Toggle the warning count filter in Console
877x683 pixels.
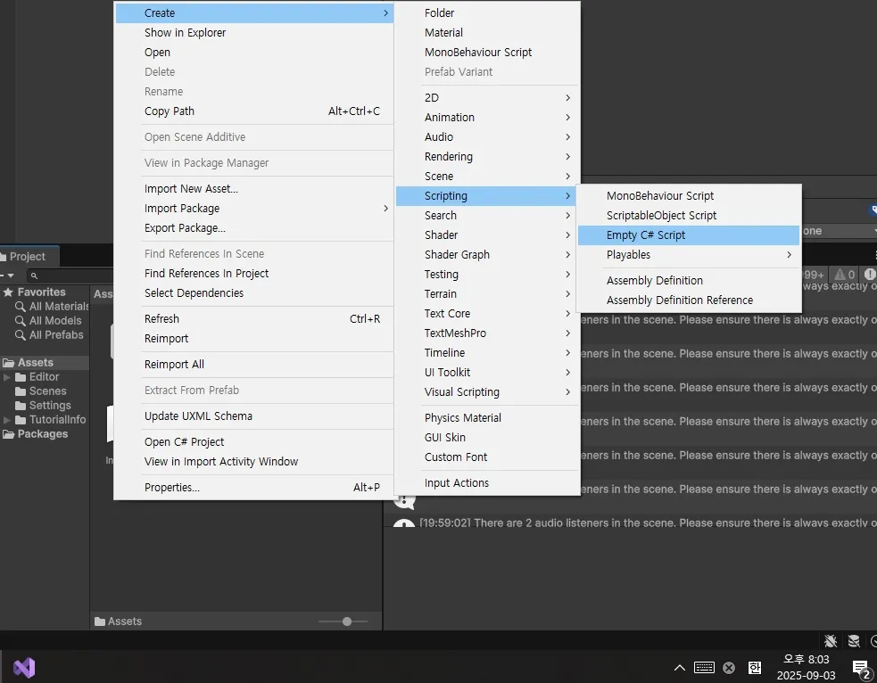845,275
